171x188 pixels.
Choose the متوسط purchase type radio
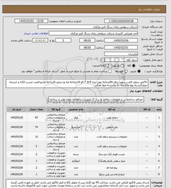click(x=126, y=71)
